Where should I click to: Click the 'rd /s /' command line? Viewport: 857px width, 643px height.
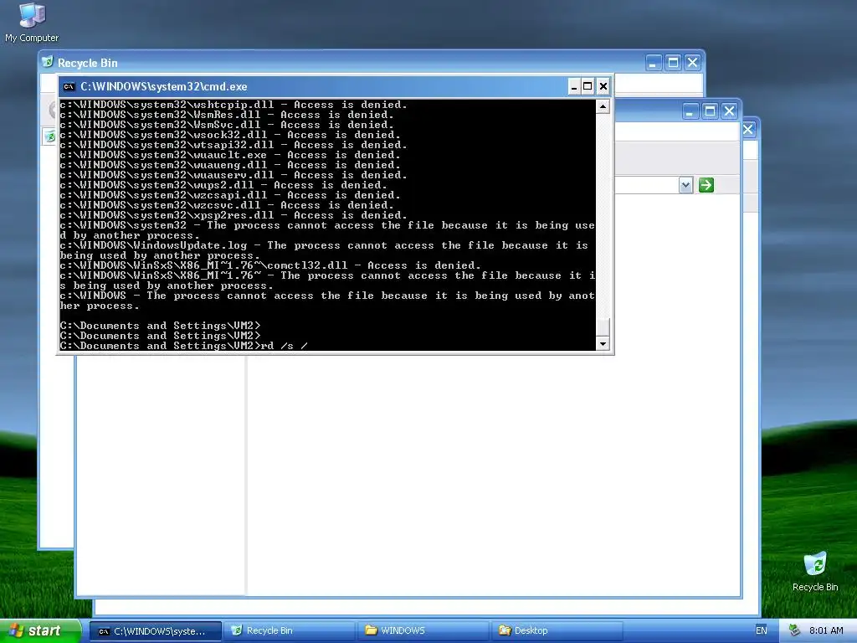(x=183, y=346)
